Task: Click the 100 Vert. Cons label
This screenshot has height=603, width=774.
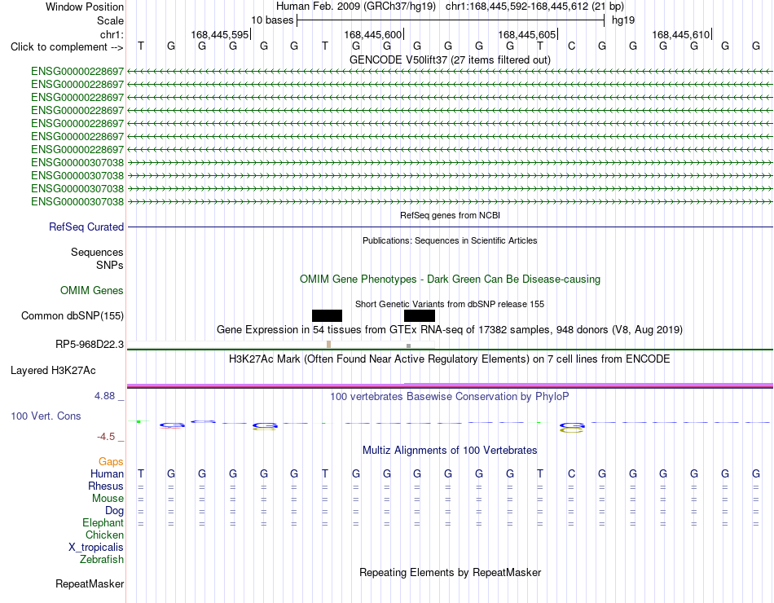Action: [46, 416]
